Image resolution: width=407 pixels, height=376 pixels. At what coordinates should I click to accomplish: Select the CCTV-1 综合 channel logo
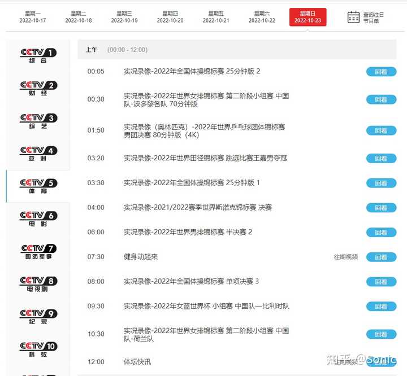(x=38, y=56)
